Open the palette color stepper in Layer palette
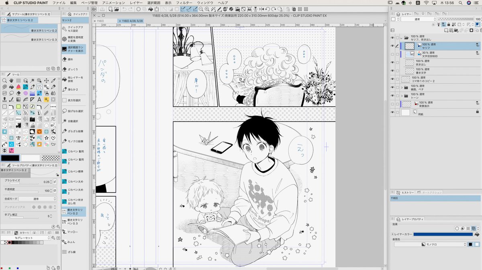Screen dimensions: 482x270 pyautogui.click(x=398, y=19)
